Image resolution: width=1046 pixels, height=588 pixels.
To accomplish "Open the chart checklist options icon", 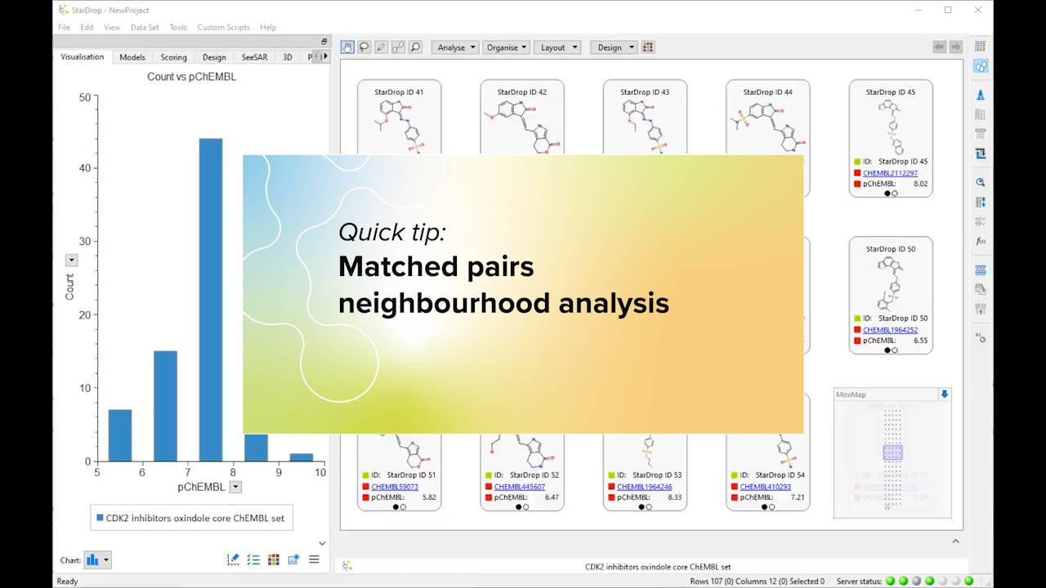I will pos(253,560).
